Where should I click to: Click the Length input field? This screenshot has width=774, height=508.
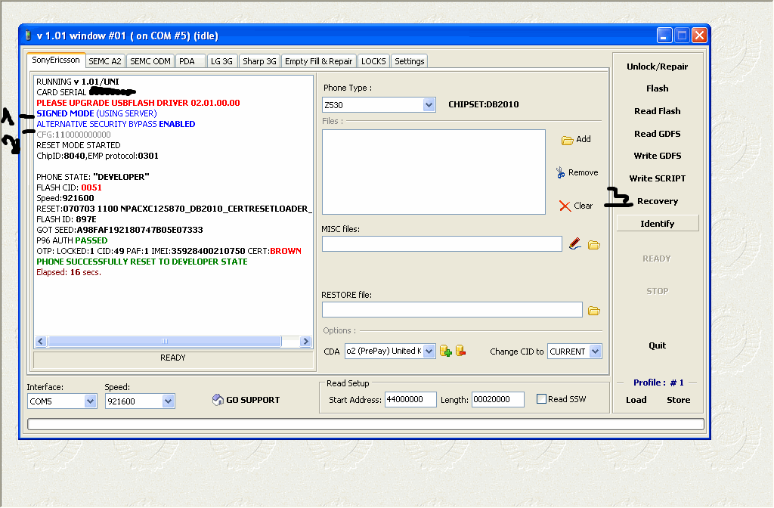tap(497, 399)
